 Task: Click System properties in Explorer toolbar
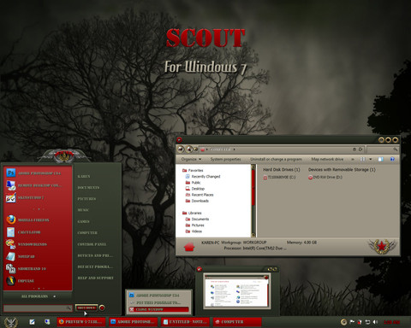[225, 159]
